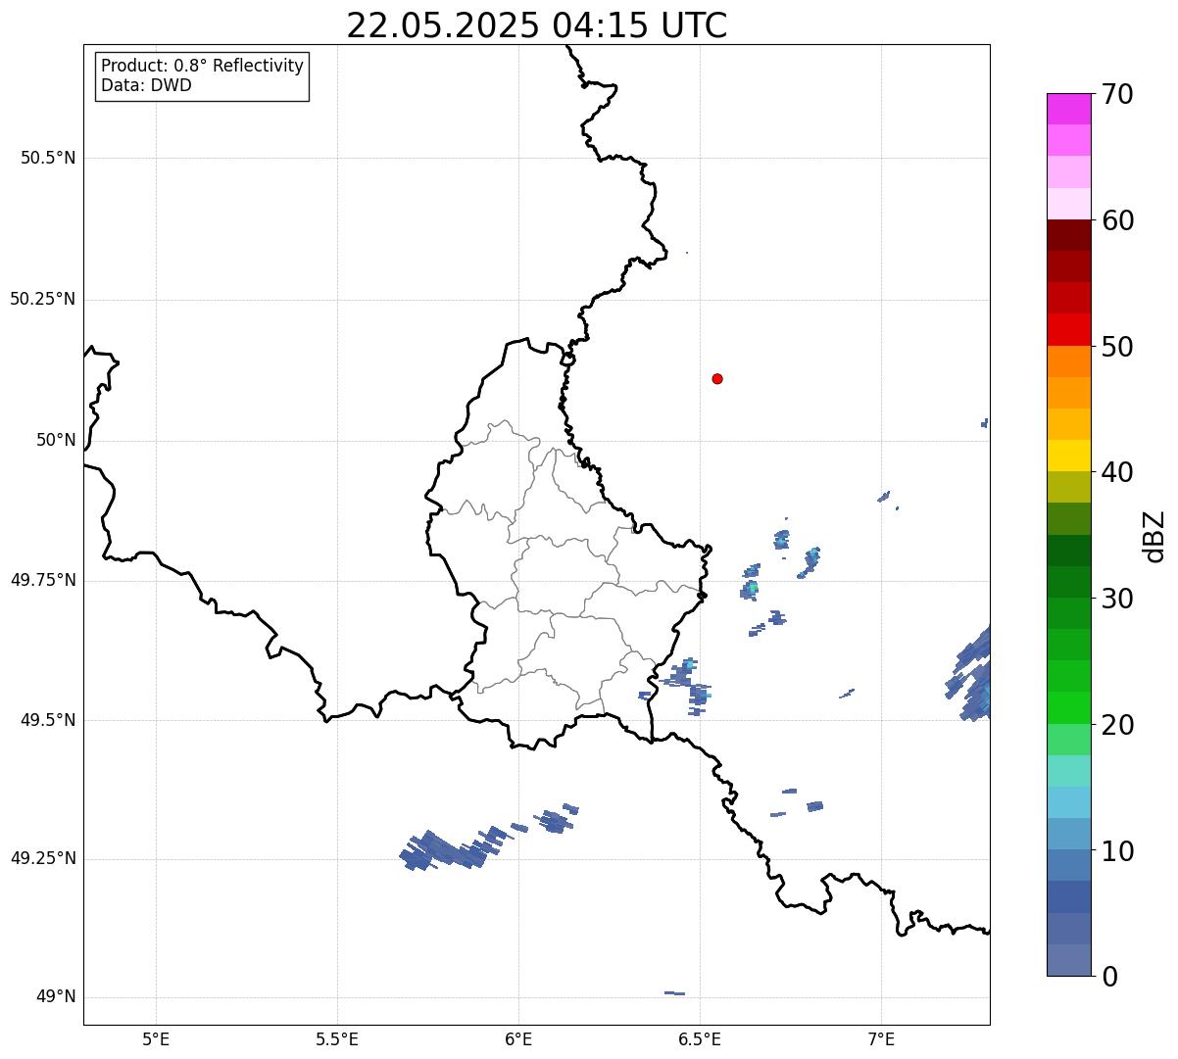Click the 'Data: DWD' text

[146, 85]
